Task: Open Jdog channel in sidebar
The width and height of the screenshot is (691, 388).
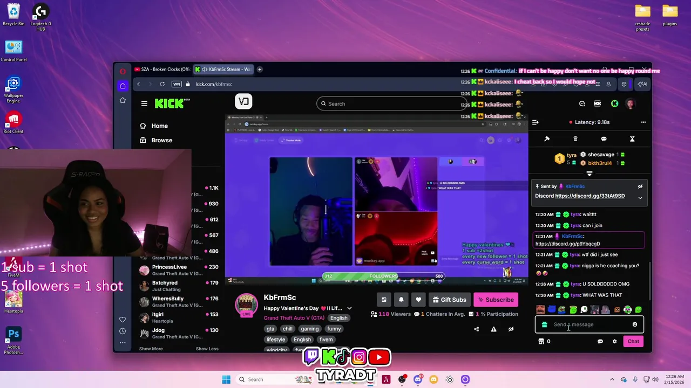Action: 178,333
